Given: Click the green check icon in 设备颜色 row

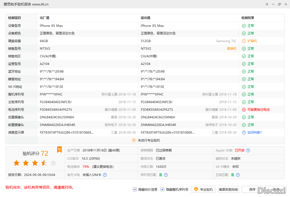Looking at the screenshot, I should point(244,33).
